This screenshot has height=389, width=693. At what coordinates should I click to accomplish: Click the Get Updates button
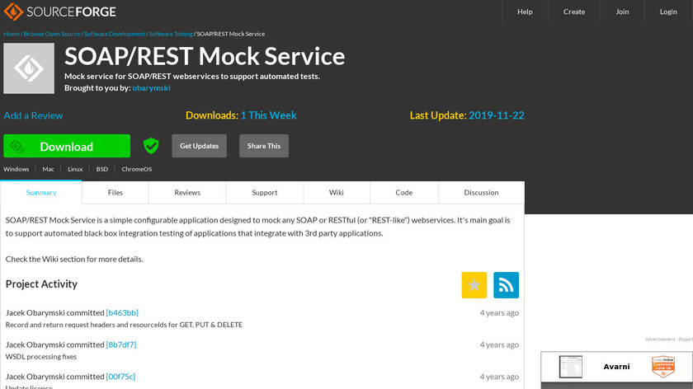click(x=200, y=146)
